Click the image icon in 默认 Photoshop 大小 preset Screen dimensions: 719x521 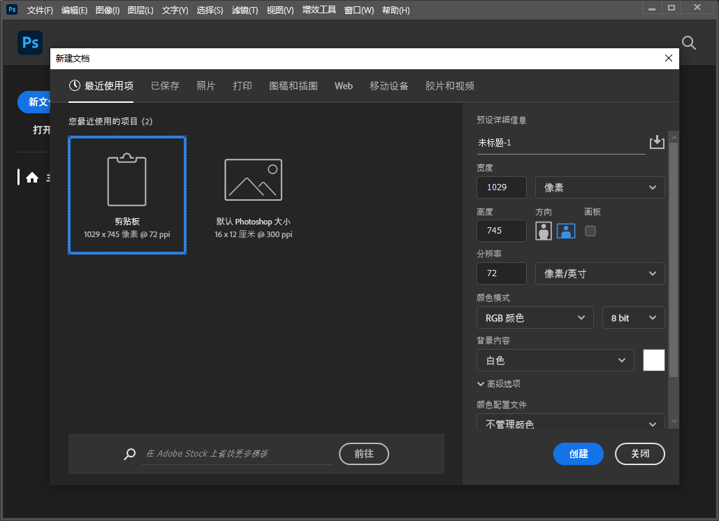coord(254,179)
